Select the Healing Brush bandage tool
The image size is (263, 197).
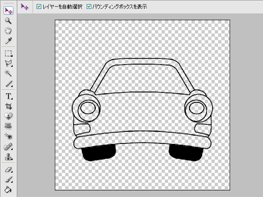[8, 146]
